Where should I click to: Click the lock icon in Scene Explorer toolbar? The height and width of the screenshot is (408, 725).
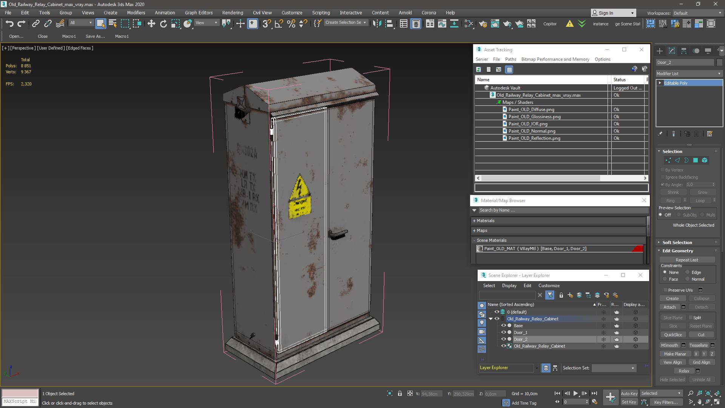click(x=561, y=295)
